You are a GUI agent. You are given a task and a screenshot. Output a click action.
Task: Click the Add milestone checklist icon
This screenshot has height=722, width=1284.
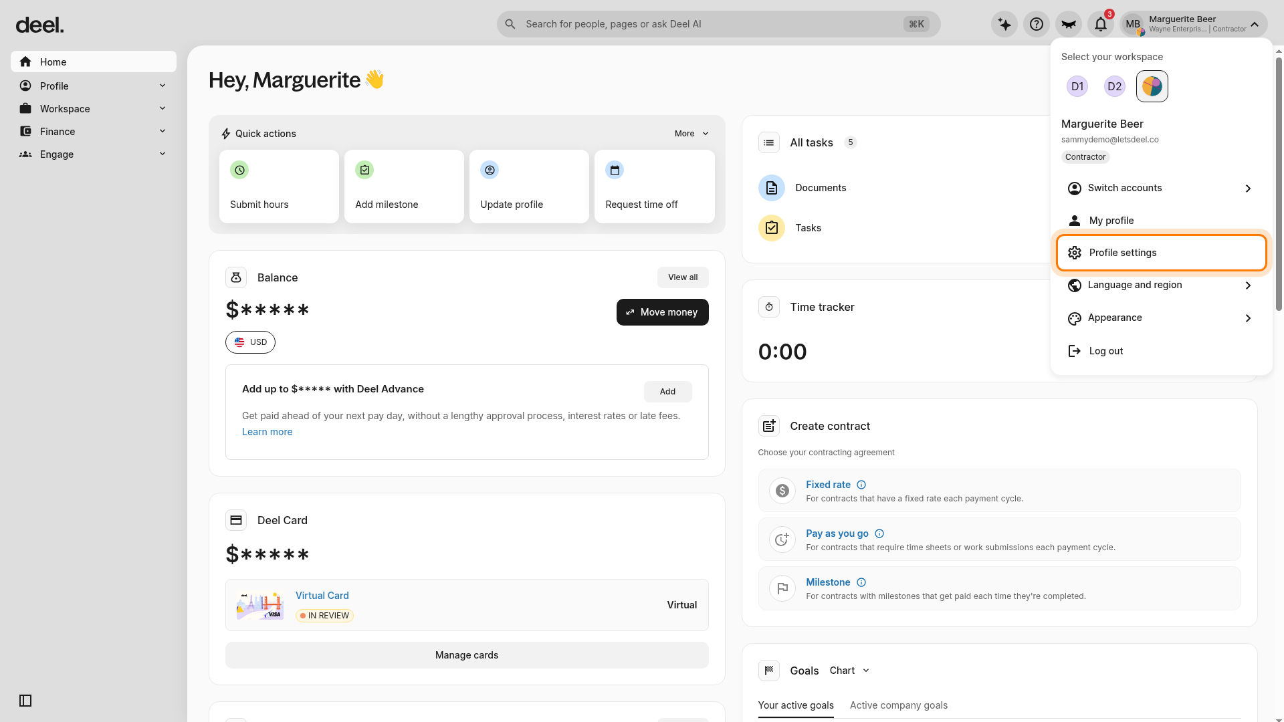364,170
